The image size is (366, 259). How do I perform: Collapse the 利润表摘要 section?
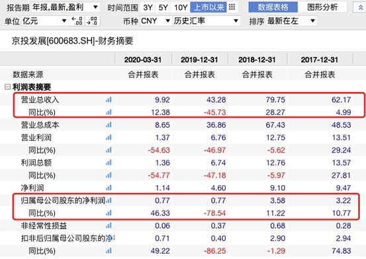pos(7,87)
